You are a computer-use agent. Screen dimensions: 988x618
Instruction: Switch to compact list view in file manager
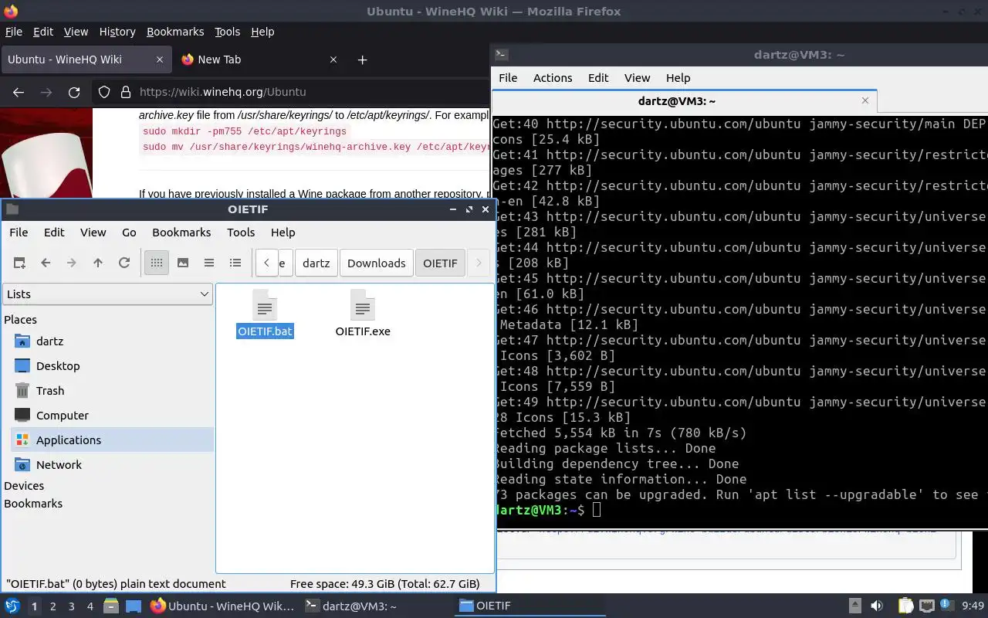pyautogui.click(x=209, y=263)
